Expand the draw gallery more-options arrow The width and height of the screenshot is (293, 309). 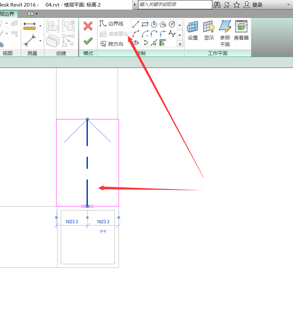coord(180,44)
